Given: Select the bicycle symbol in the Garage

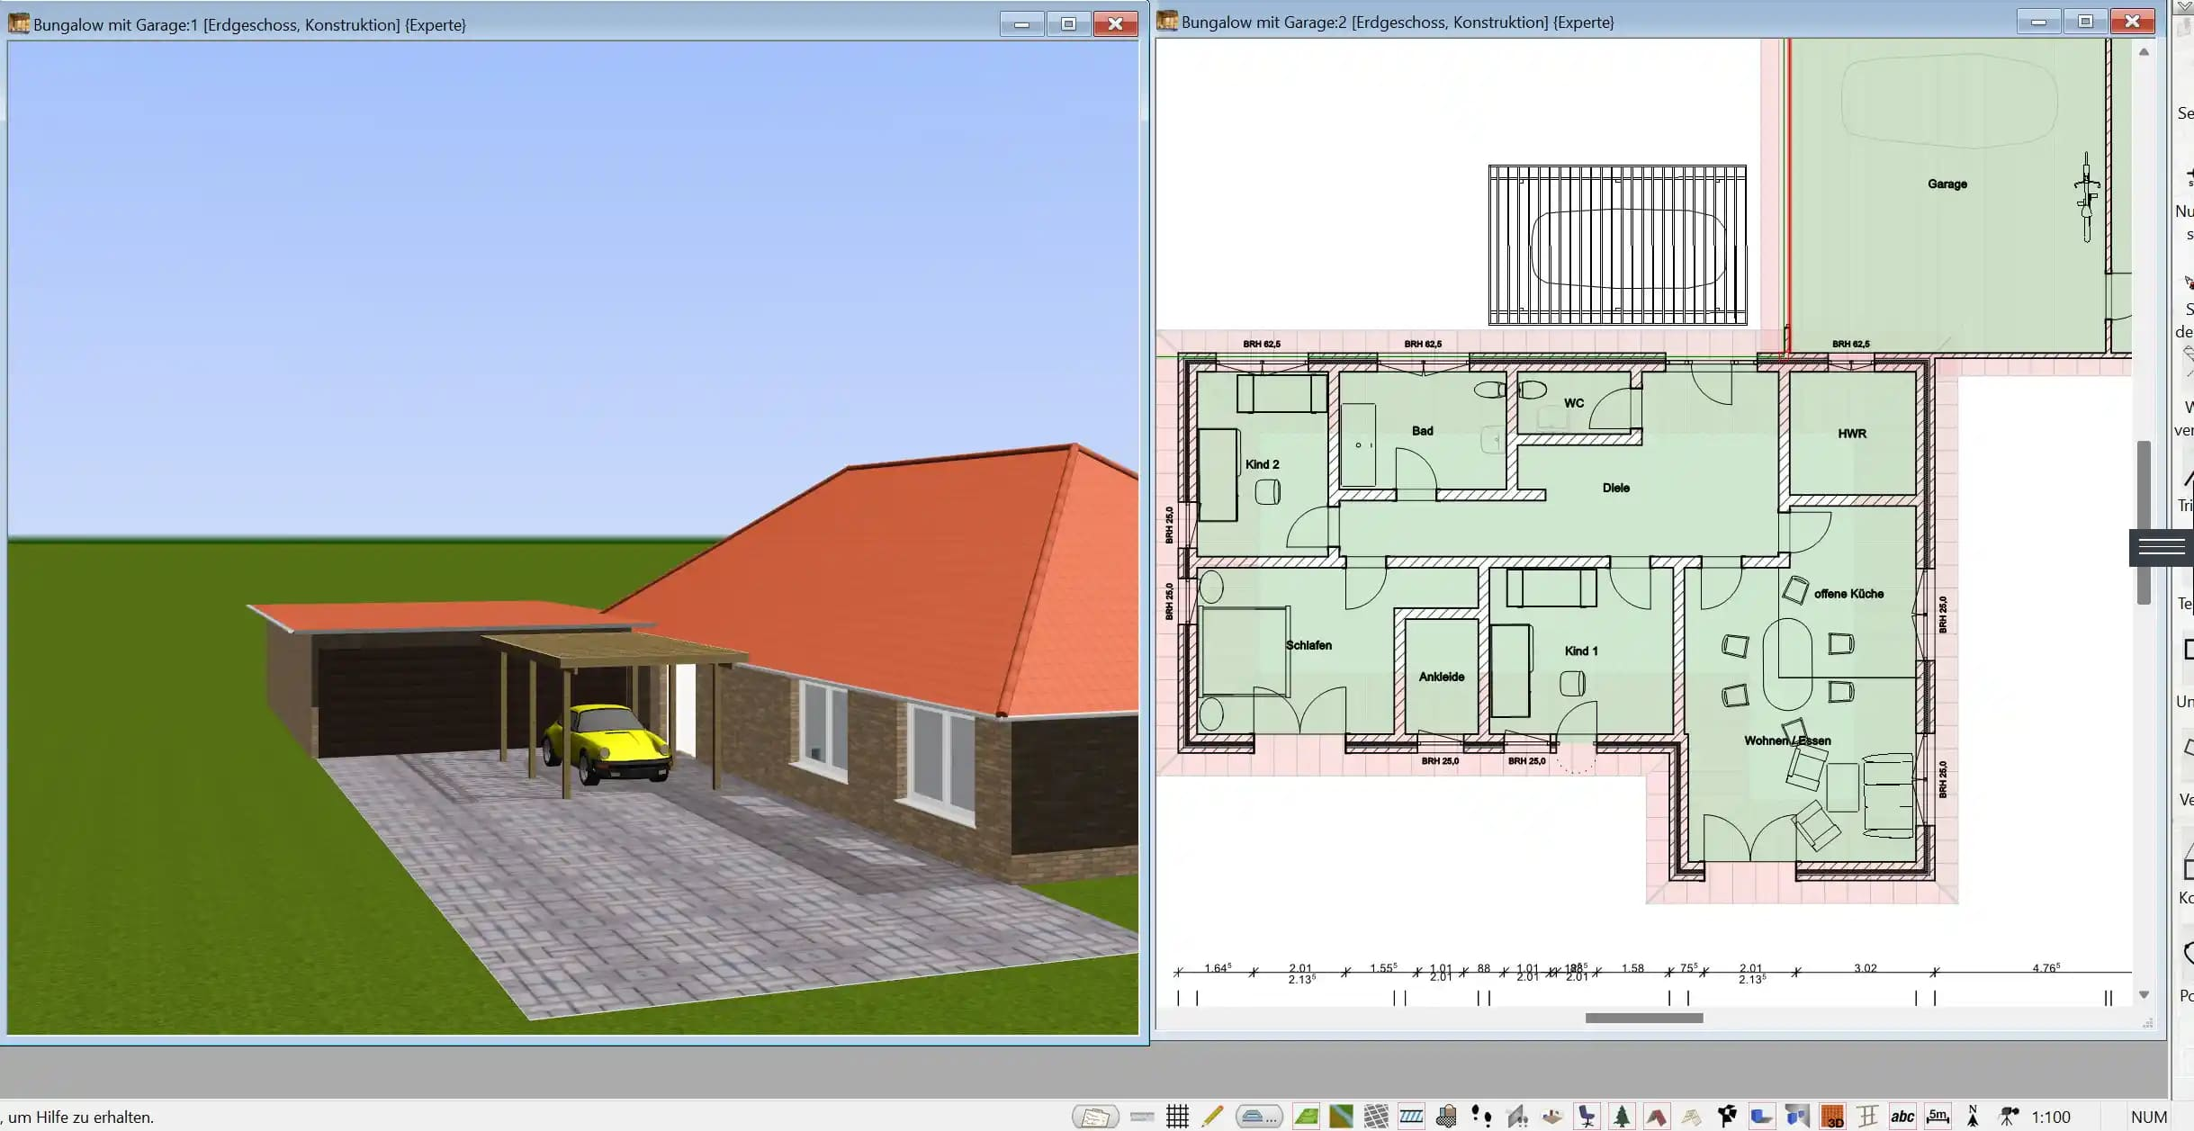Looking at the screenshot, I should pos(2086,197).
